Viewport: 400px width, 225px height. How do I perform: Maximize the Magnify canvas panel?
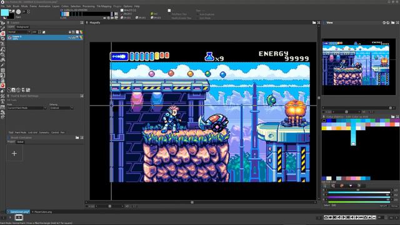(x=319, y=22)
